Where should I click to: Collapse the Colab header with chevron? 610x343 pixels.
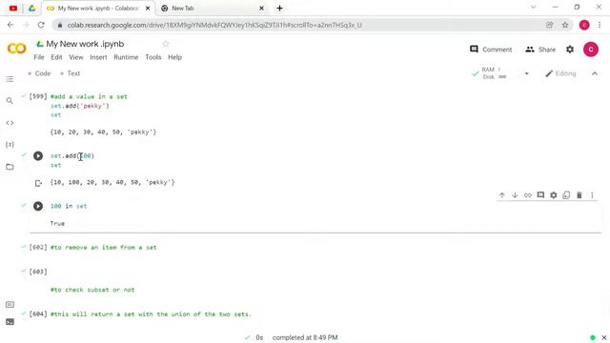click(x=595, y=73)
